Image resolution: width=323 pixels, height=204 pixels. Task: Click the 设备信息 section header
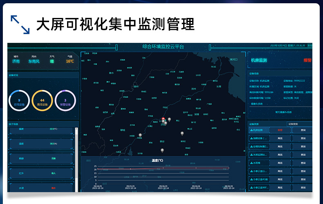point(254,73)
